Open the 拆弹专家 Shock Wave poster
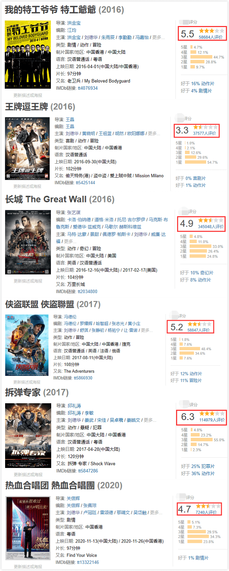 pos(28,435)
